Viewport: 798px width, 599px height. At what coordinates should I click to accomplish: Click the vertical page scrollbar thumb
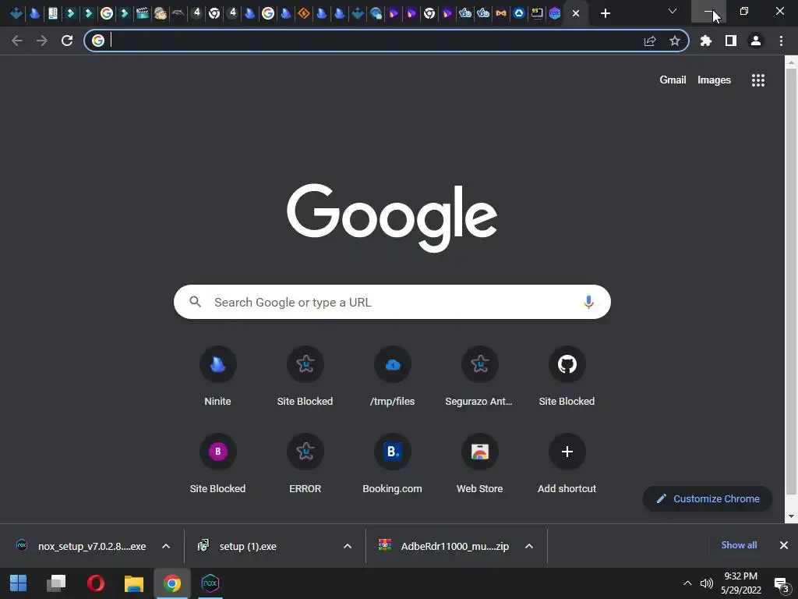[x=791, y=281]
